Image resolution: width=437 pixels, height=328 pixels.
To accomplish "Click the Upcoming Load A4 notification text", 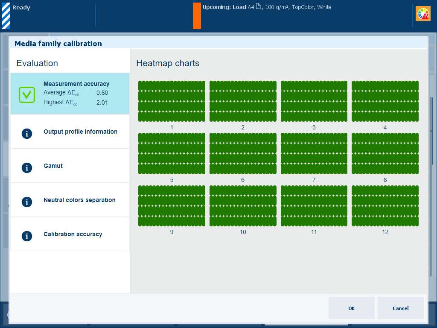I will [267, 7].
